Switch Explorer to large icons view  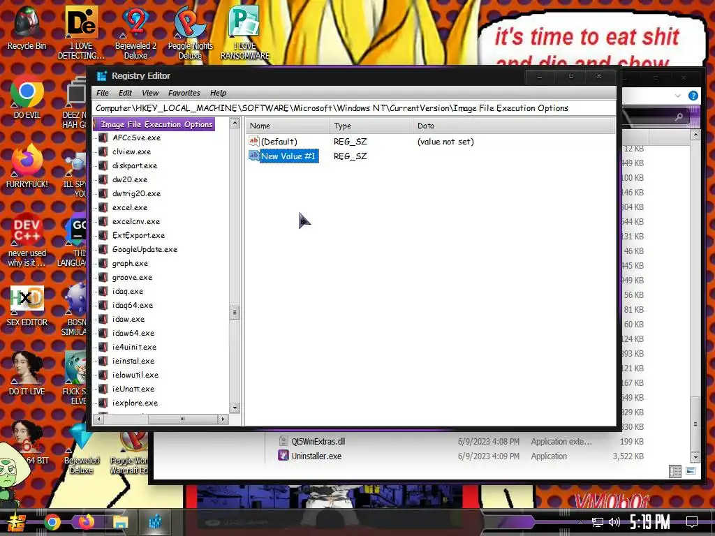691,471
